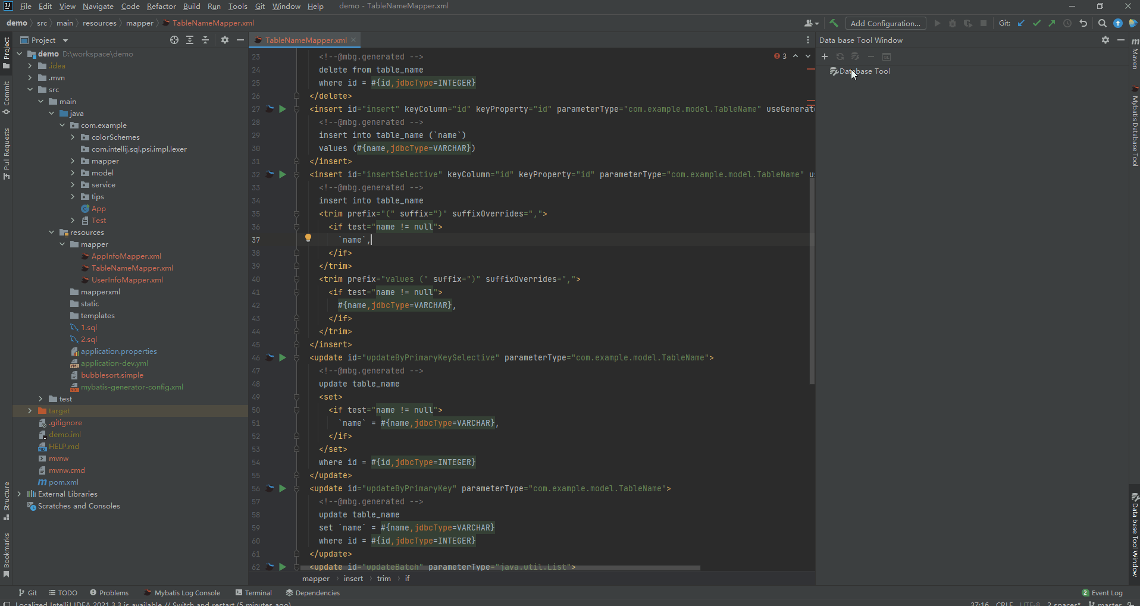Switch to the Terminal tab
1140x606 pixels.
point(258,592)
